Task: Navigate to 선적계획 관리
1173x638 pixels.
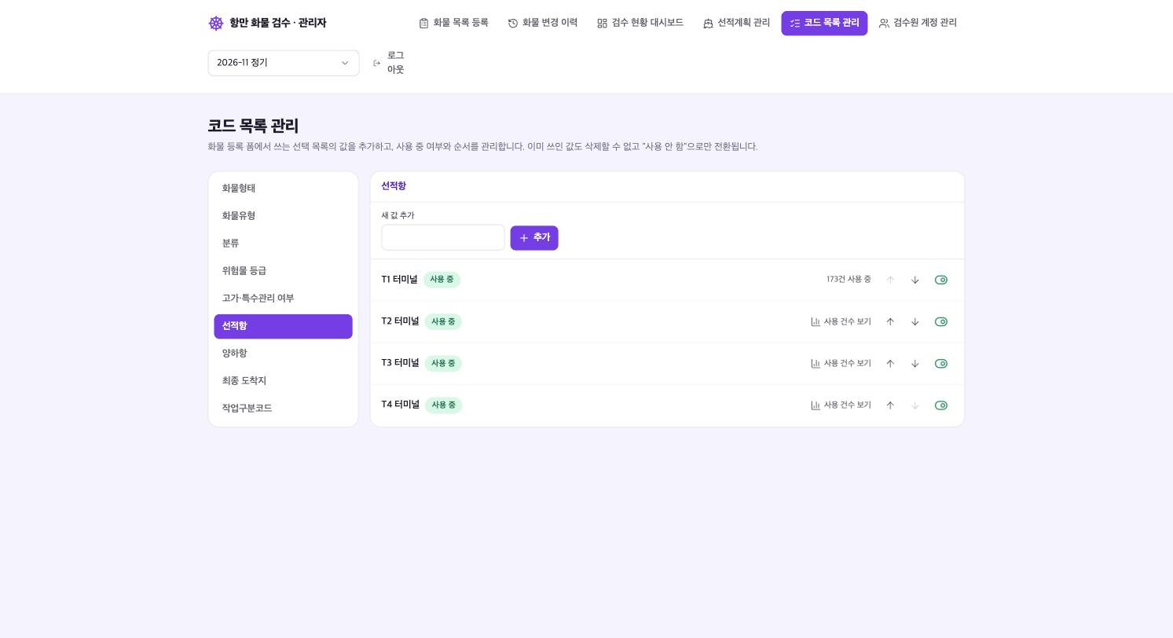Action: coord(736,24)
